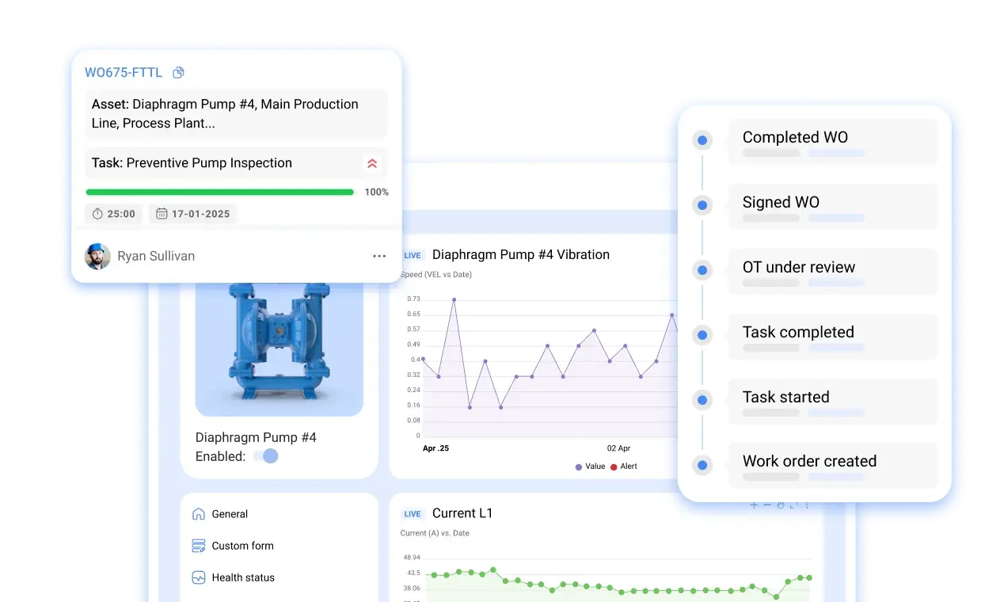Open Current L1 chart's vertical dots menu
The image size is (1004, 602).
807,505
